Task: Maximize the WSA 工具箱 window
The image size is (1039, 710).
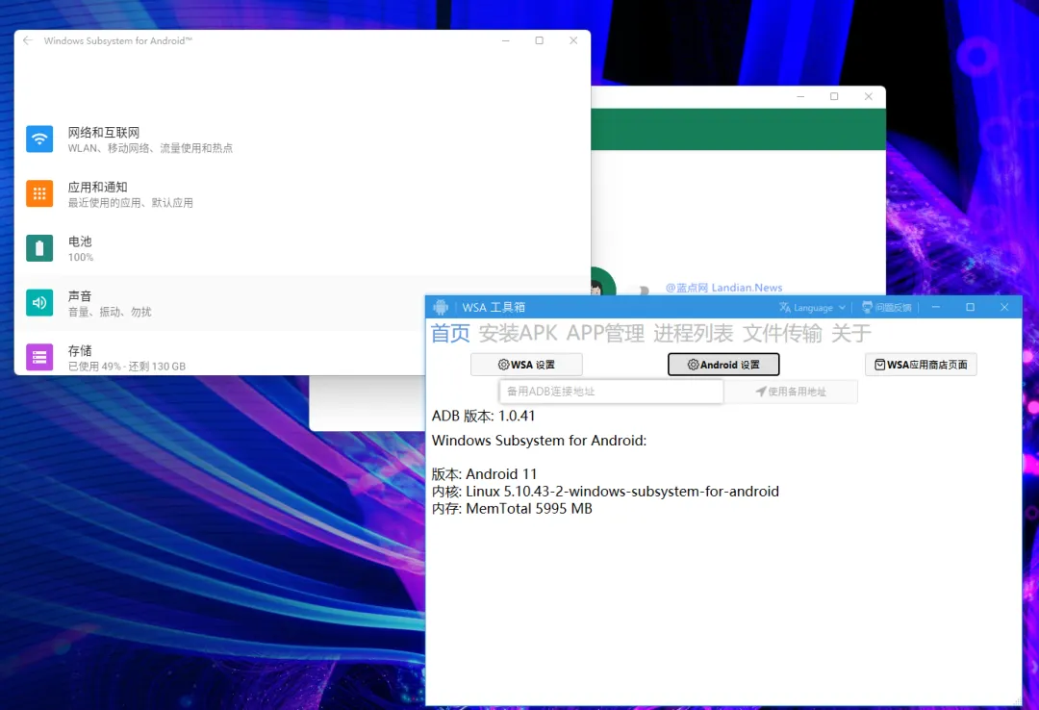Action: coord(970,307)
